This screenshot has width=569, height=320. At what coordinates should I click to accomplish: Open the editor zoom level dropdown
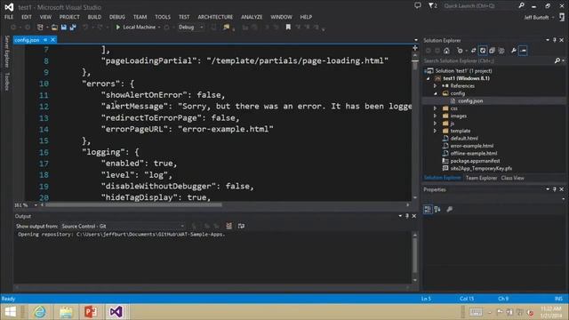click(36, 205)
